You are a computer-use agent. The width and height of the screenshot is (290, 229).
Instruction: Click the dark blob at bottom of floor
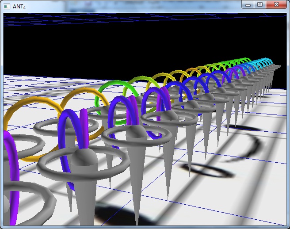(x=115, y=214)
